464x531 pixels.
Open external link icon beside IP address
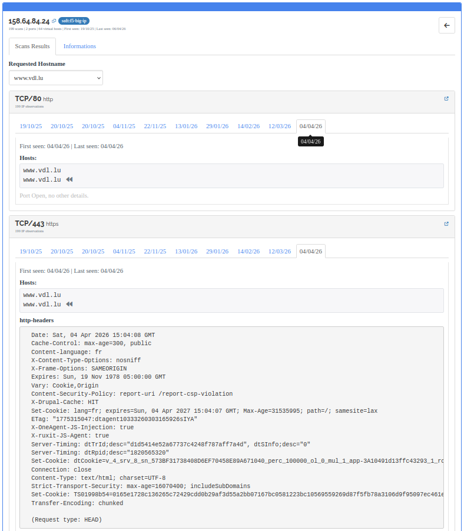(x=54, y=21)
